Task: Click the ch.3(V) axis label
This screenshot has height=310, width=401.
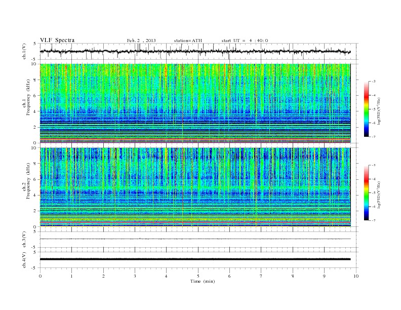Action: pyautogui.click(x=24, y=240)
